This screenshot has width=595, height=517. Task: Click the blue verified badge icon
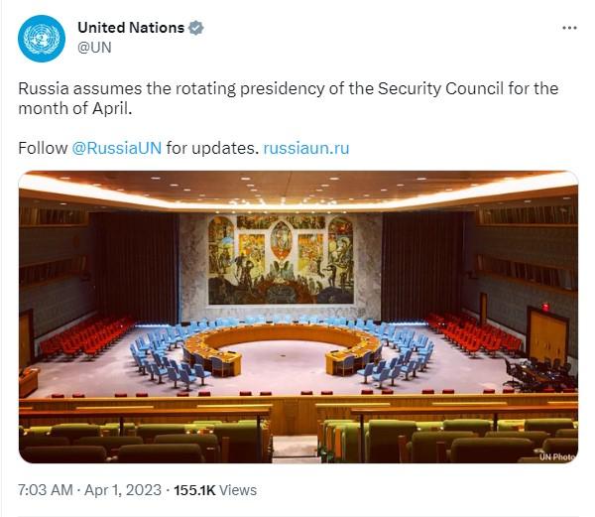click(195, 28)
